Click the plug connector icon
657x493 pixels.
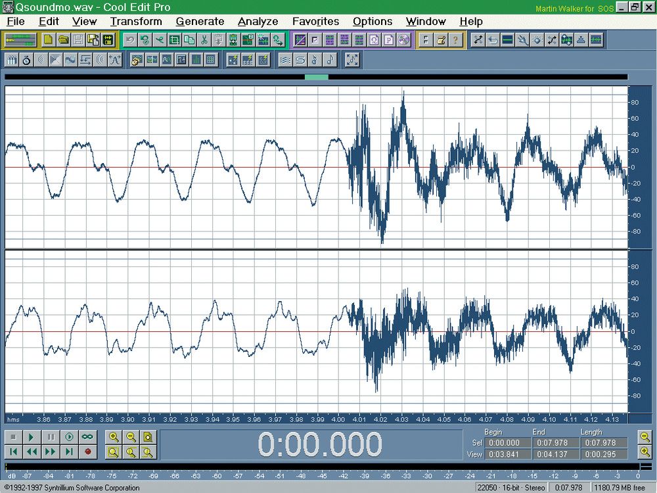[522, 40]
